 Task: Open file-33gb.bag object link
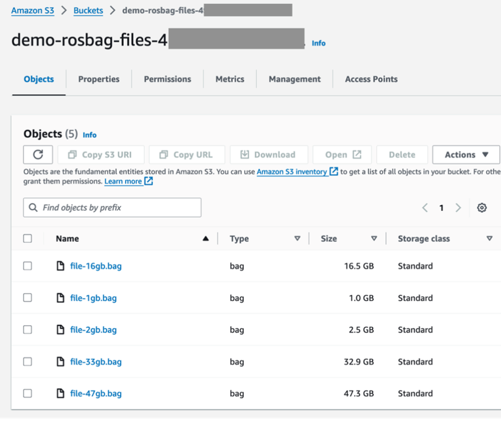point(96,361)
